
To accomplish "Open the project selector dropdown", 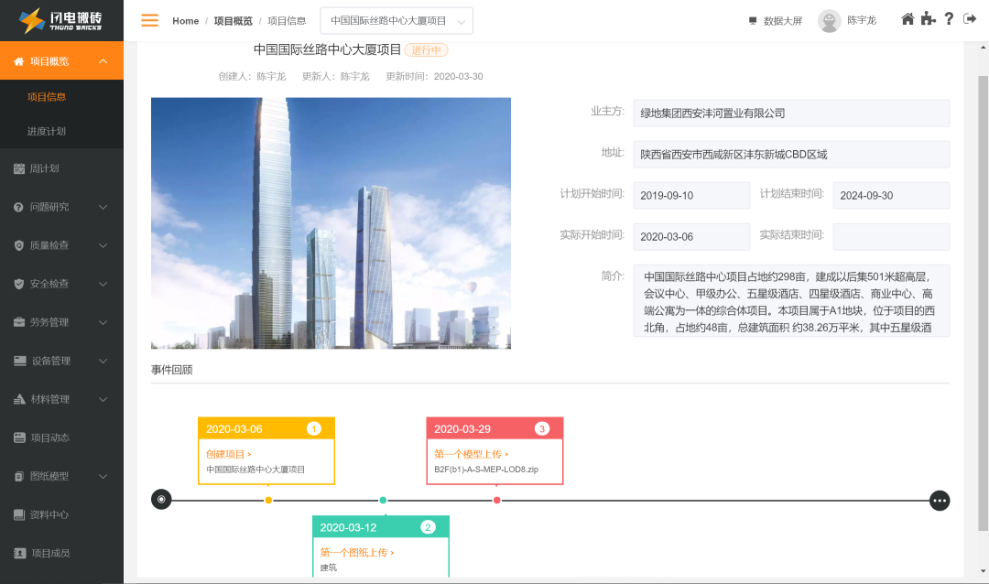I will [397, 21].
